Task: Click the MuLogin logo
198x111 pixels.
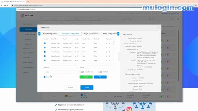Action: click(27, 15)
